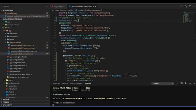Open editor More Actions ellipsis
Image resolution: width=196 pixels, height=110 pixels.
click(x=194, y=6)
